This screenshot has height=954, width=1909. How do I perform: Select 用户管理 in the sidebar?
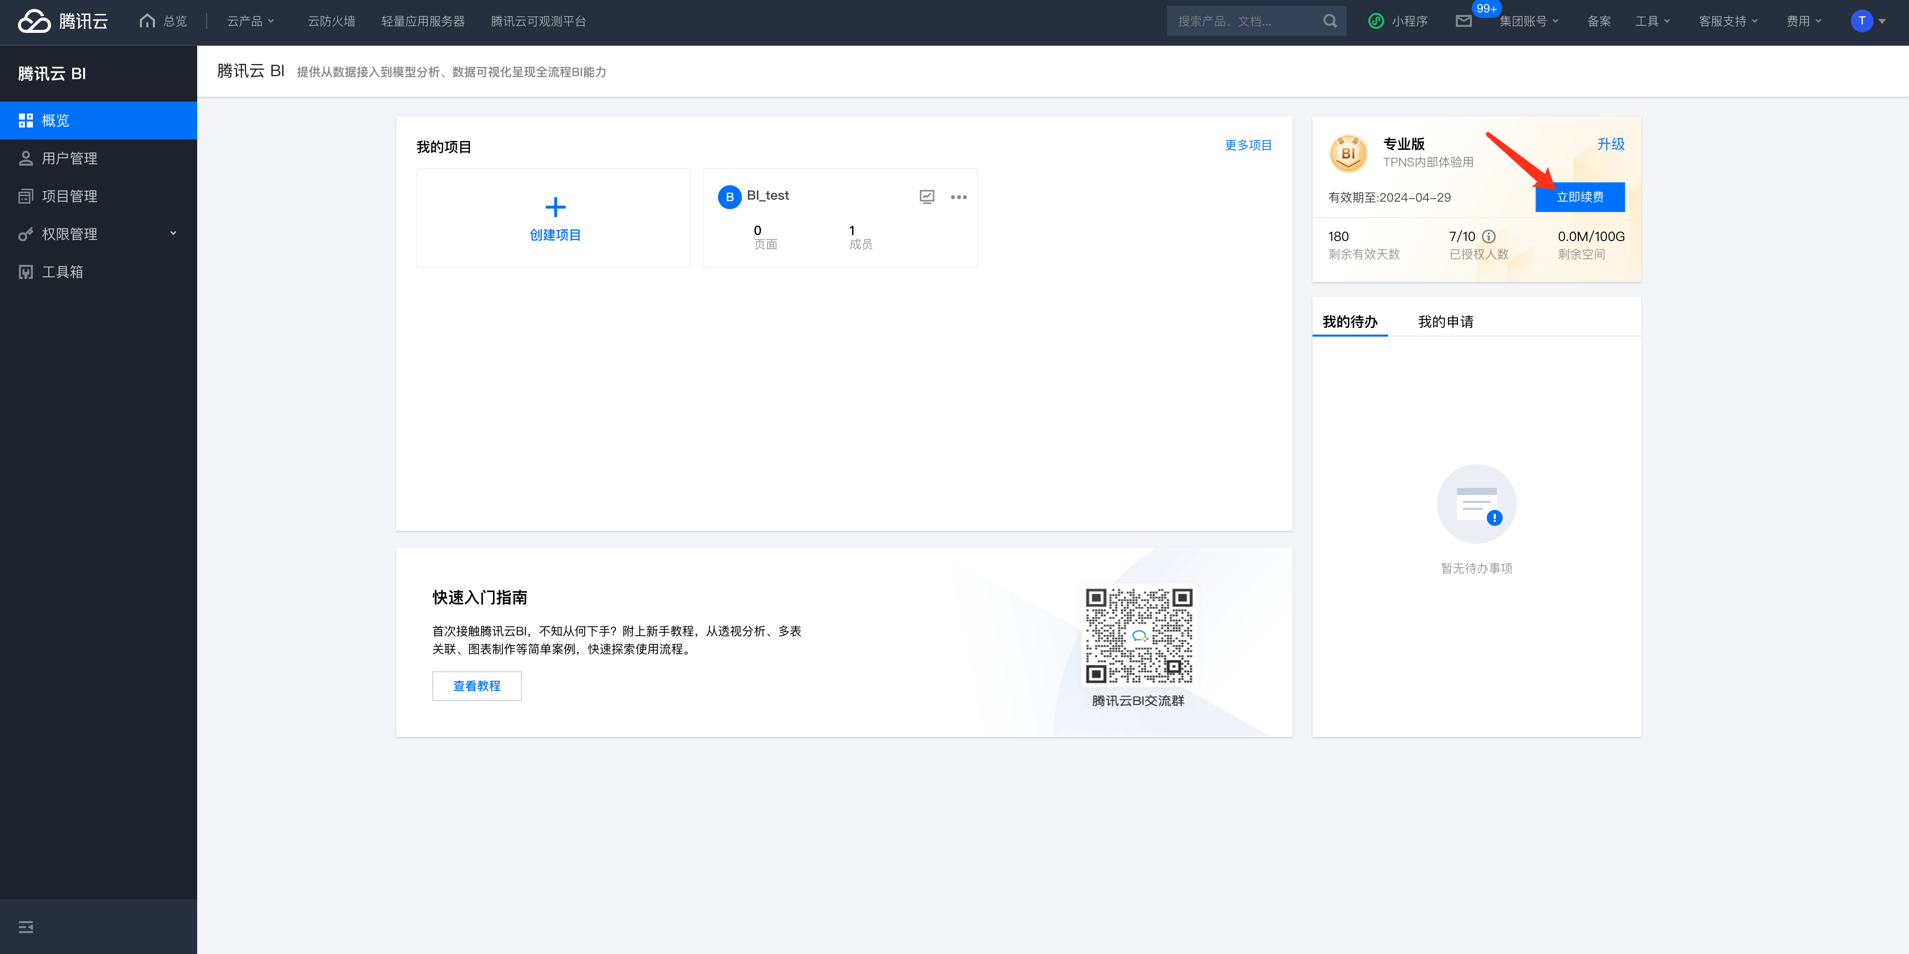[69, 159]
